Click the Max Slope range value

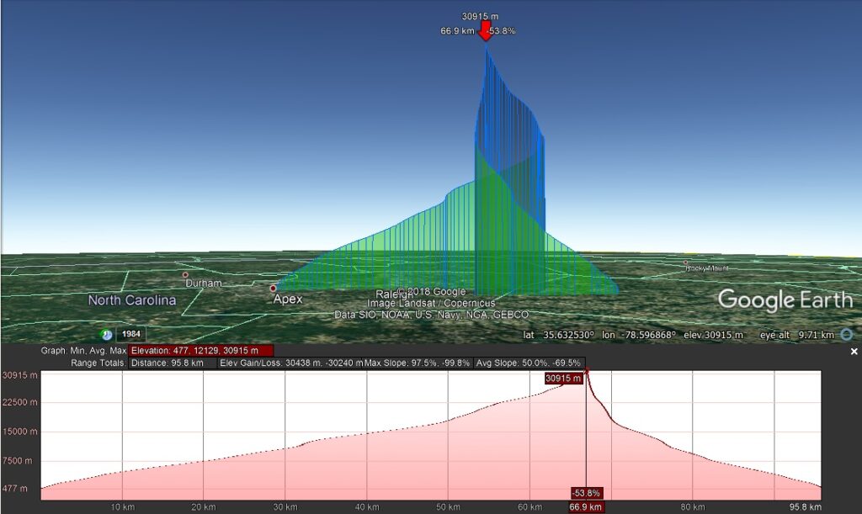418,363
